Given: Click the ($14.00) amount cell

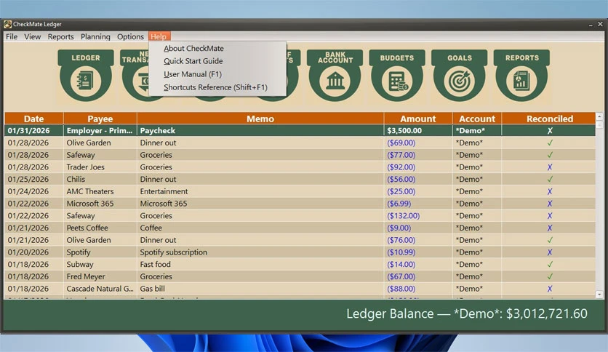Looking at the screenshot, I should coord(418,265).
